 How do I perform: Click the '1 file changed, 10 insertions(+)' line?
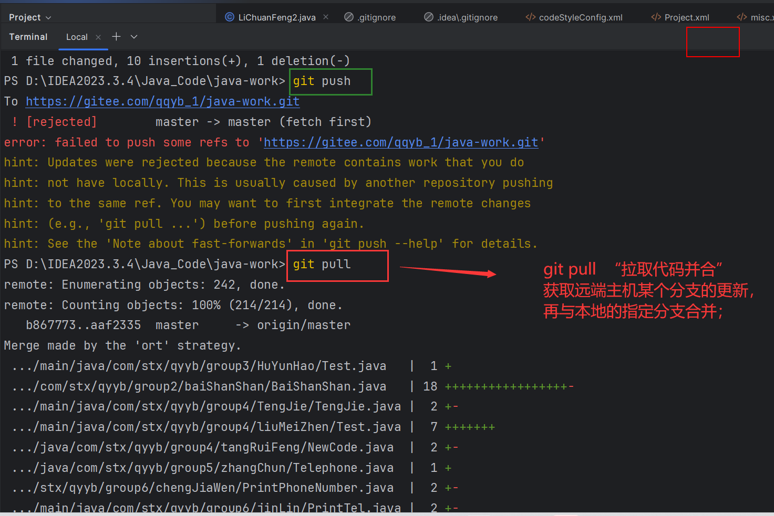[180, 61]
